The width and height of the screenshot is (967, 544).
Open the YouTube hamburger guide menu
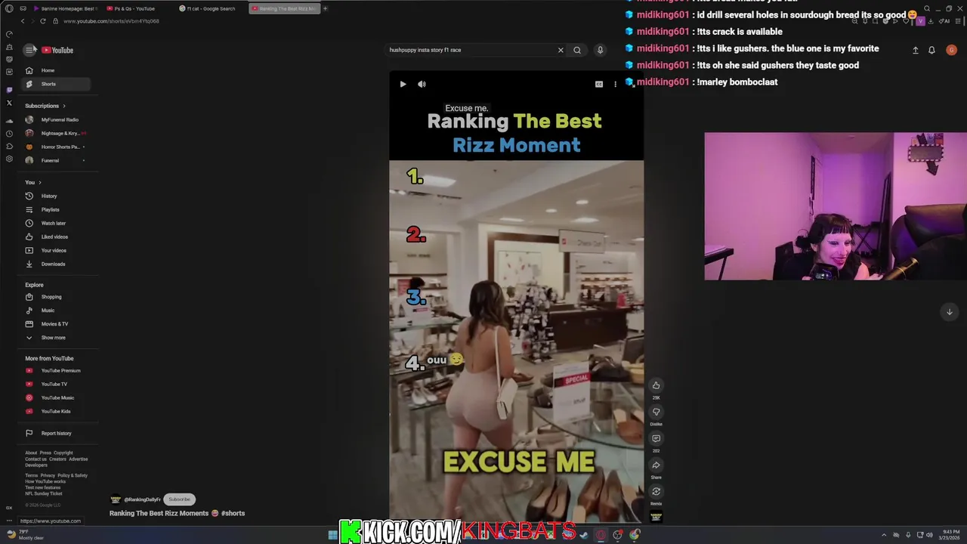pos(29,50)
